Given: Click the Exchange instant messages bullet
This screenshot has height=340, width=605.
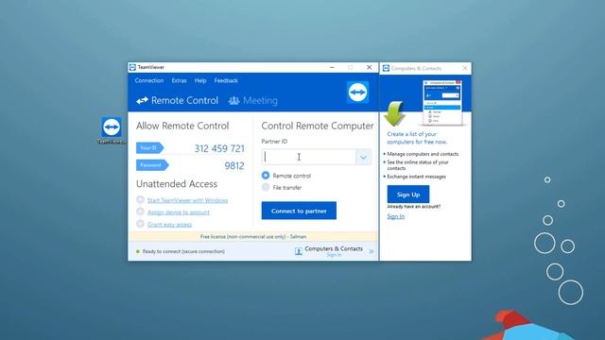Looking at the screenshot, I should pos(416,177).
